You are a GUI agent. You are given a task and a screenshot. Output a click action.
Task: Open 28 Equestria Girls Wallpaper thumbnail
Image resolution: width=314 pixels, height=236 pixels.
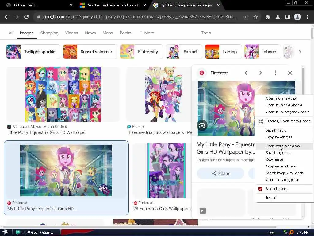167,170
